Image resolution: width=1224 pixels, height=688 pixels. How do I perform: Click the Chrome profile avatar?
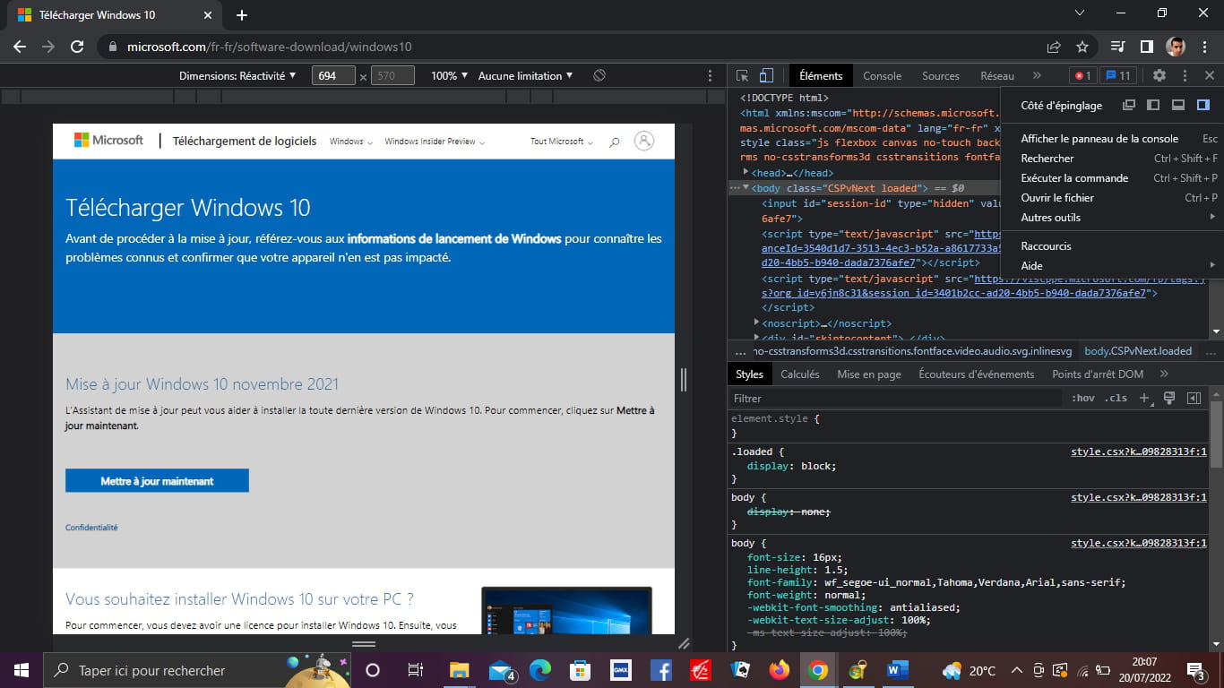(x=1176, y=47)
